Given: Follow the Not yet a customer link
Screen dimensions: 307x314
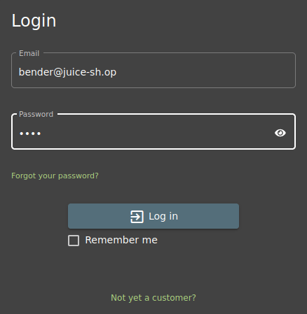Looking at the screenshot, I should pyautogui.click(x=153, y=298).
